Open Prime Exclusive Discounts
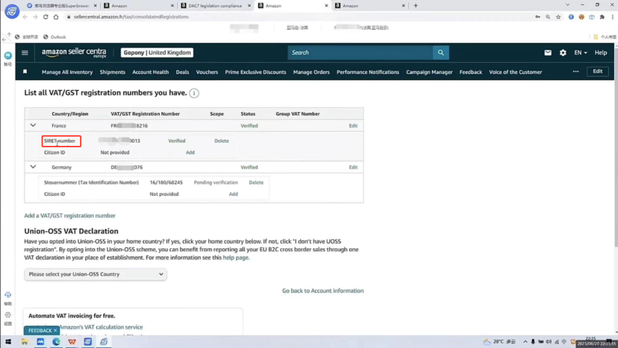618x348 pixels. 255,72
